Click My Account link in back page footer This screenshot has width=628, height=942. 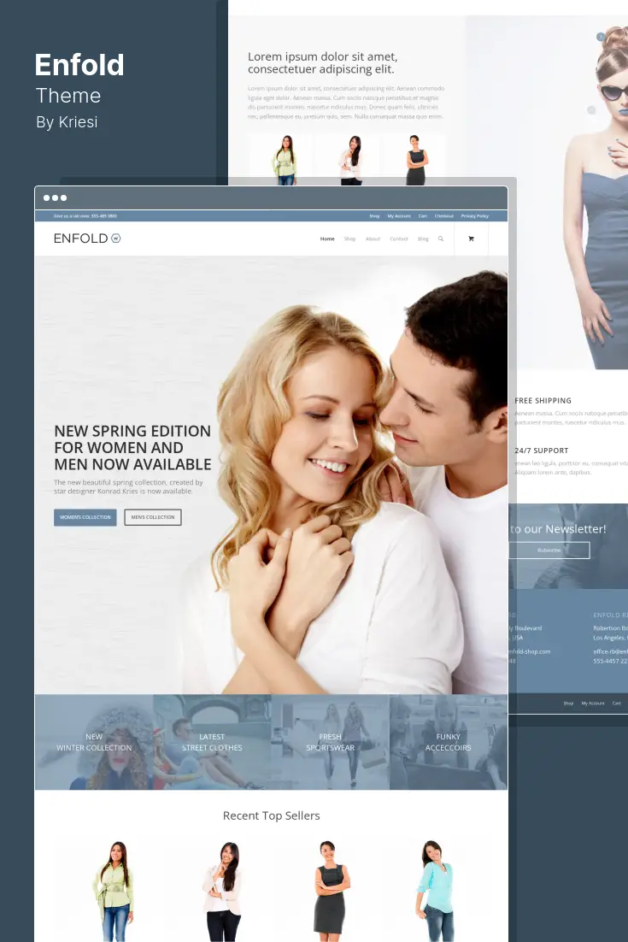[593, 703]
